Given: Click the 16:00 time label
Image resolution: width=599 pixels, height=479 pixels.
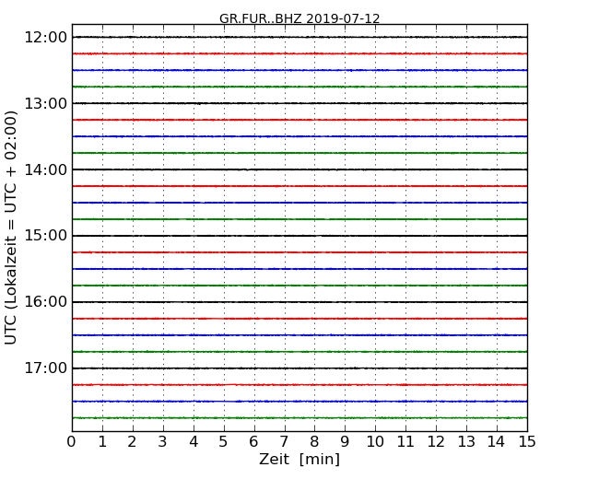Looking at the screenshot, I should pyautogui.click(x=45, y=302).
